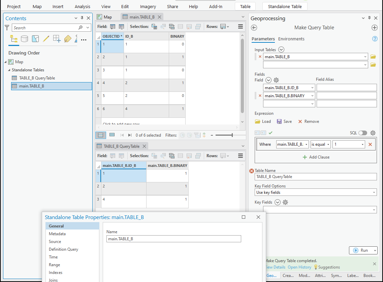Open the Calculate Field tool icon
The width and height of the screenshot is (383, 282).
tap(121, 26)
